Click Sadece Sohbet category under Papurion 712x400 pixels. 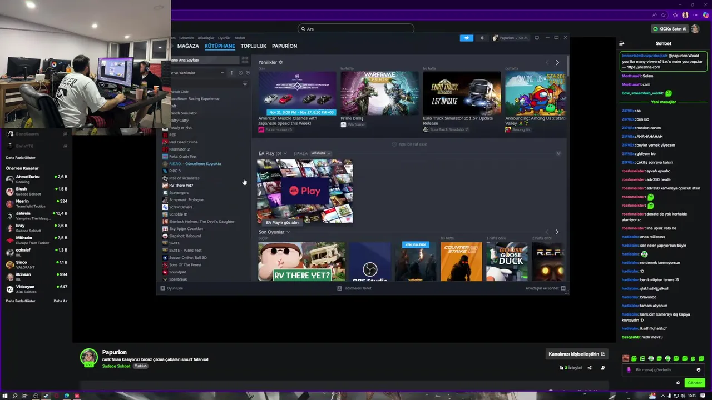coord(116,366)
